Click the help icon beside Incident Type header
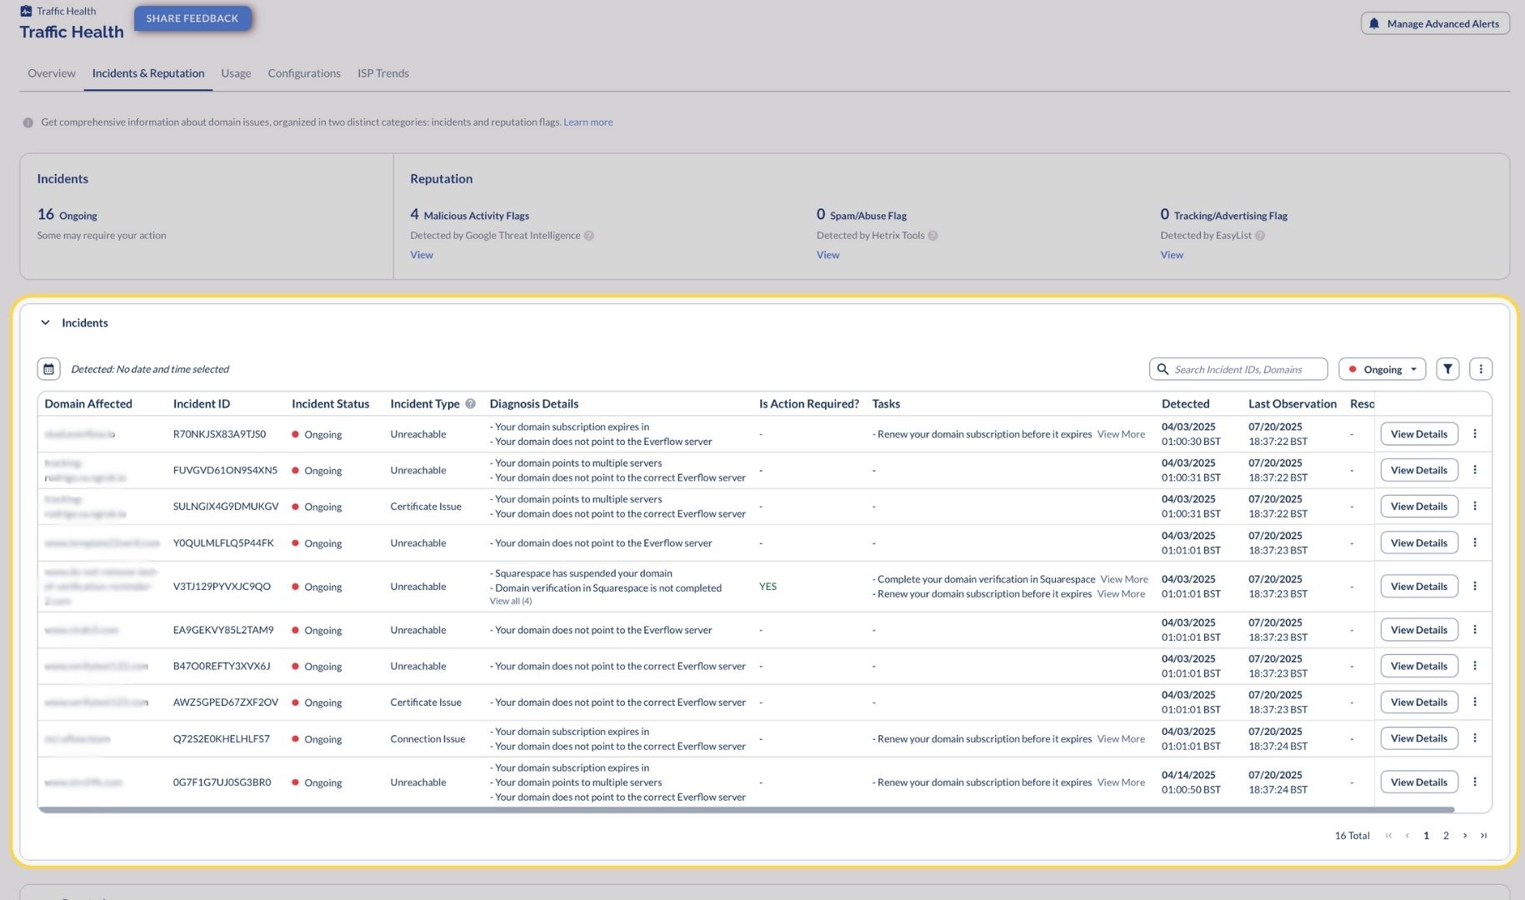1525x900 pixels. click(x=470, y=404)
